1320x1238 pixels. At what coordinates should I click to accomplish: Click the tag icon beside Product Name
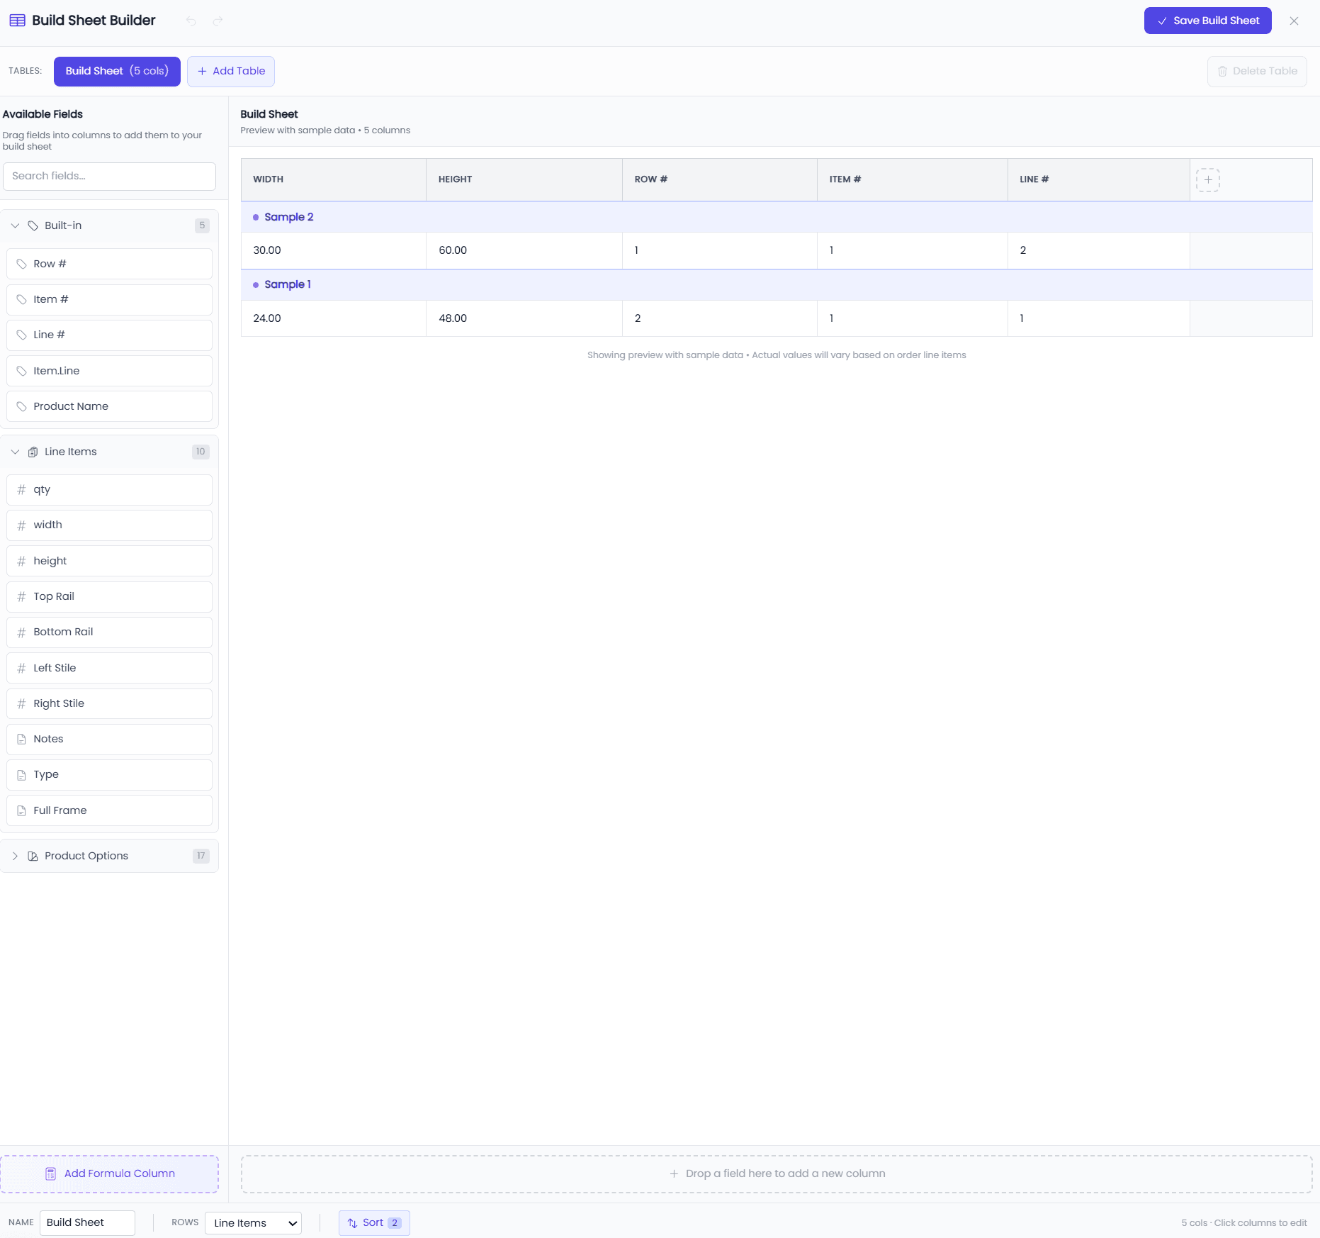click(x=21, y=406)
